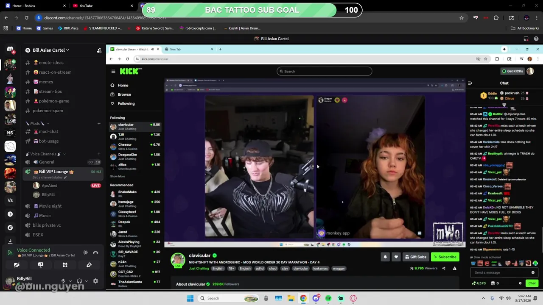This screenshot has width=543, height=305.
Task: Open the RBX.Place bookmark
Action: point(68,28)
